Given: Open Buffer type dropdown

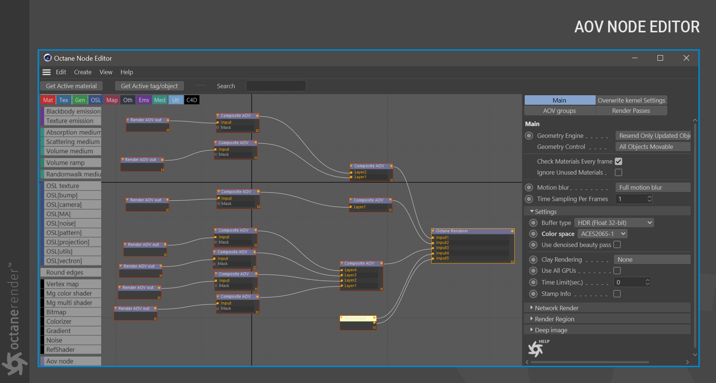Looking at the screenshot, I should click(614, 223).
